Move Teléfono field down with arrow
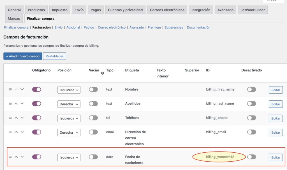 [x=22, y=118]
